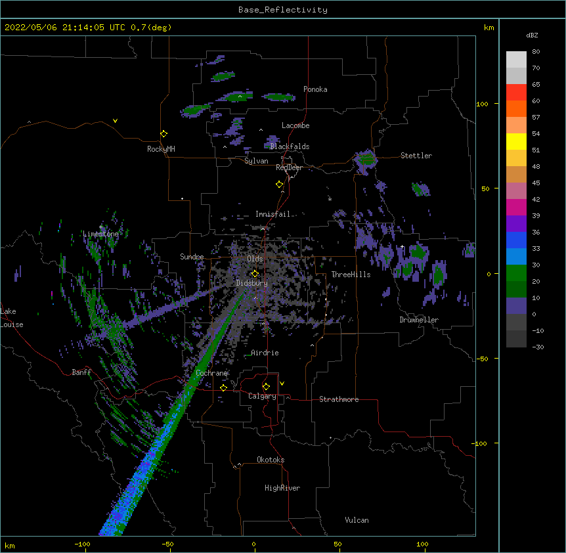Screen dimensions: 566x553
Task: Click the 50 tick label on right axis
Action: [x=485, y=188]
